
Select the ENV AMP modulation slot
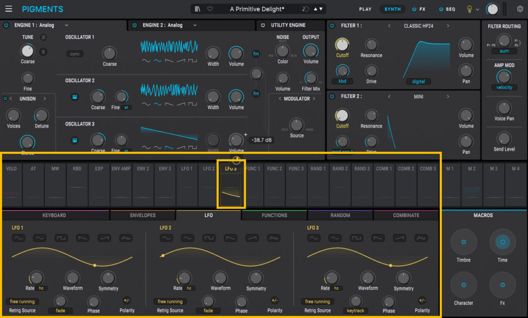(x=121, y=184)
